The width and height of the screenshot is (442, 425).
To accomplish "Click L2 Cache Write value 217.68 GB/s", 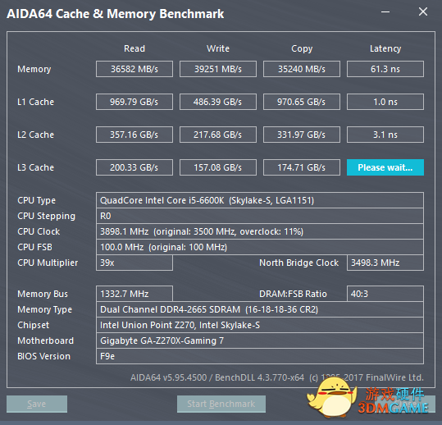I will pyautogui.click(x=218, y=135).
